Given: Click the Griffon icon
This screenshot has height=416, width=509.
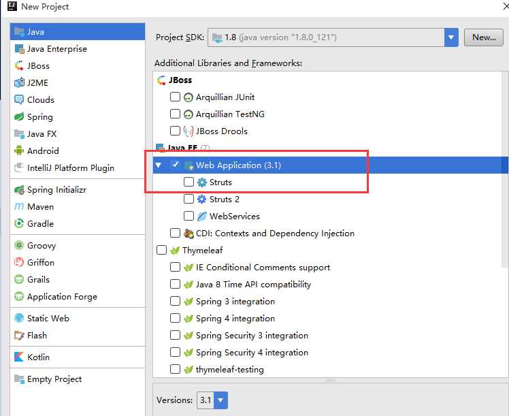Looking at the screenshot, I should (19, 262).
